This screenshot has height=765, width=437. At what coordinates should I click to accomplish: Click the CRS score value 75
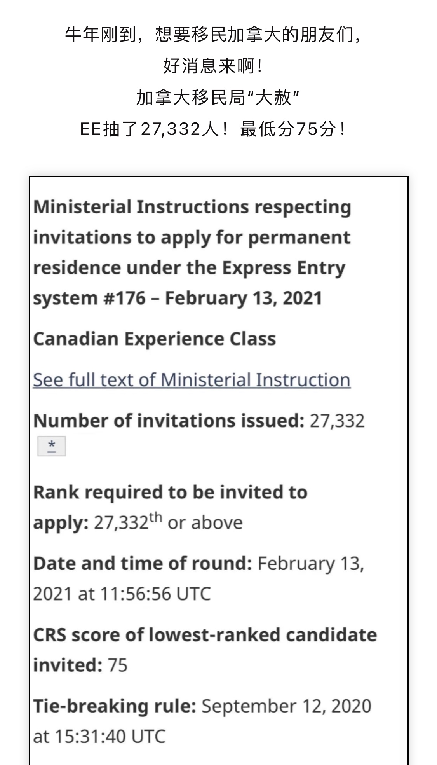(x=118, y=665)
